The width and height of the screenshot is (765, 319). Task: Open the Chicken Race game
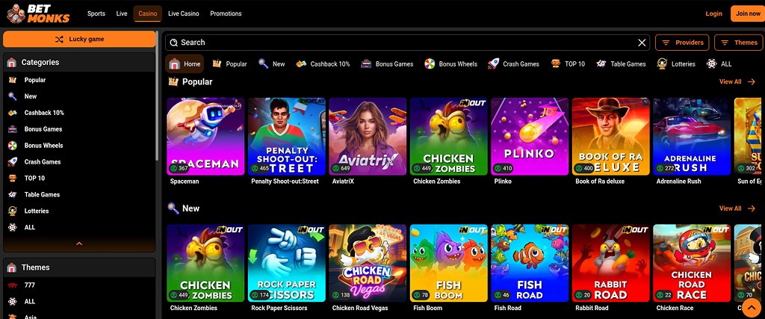pos(691,264)
